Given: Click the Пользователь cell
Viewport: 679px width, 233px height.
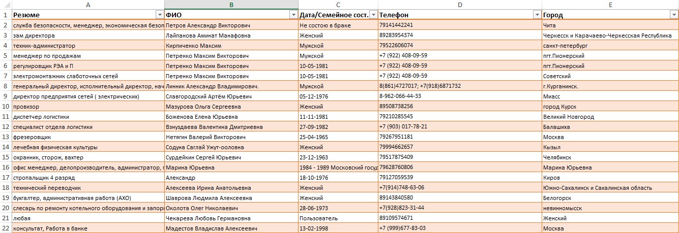Looking at the screenshot, I should [338, 218].
